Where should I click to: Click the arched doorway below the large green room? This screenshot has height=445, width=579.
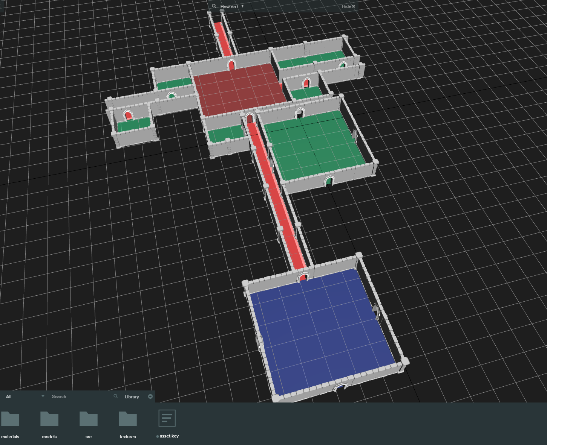329,181
